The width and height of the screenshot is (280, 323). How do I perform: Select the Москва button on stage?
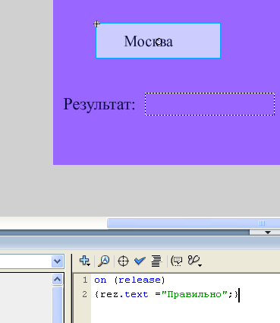tap(158, 40)
